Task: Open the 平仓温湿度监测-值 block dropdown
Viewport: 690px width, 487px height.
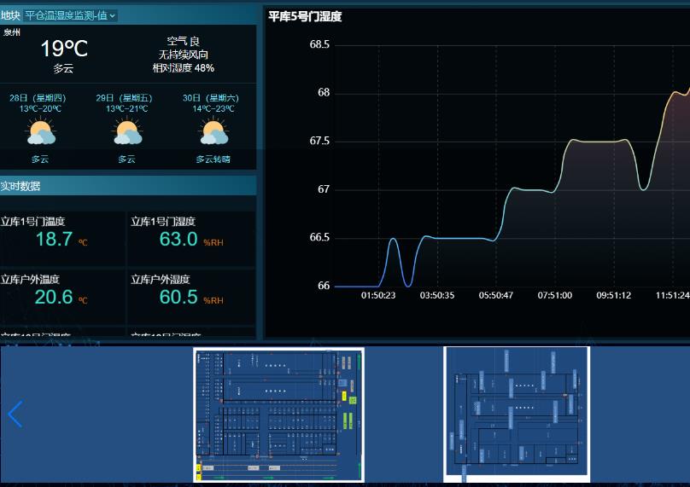Action: point(70,15)
